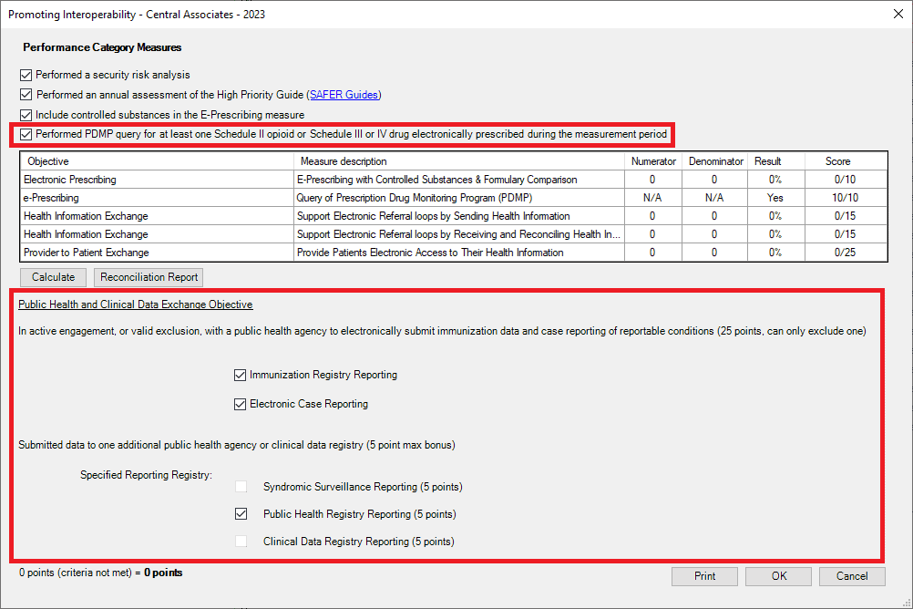The image size is (913, 609).
Task: Select Provider to Patient Exchange row
Action: [454, 253]
